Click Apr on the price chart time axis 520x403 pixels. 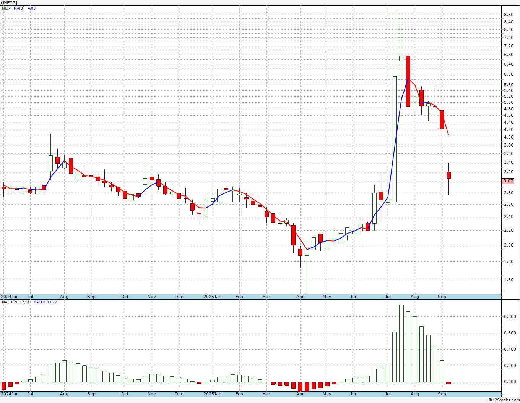(x=300, y=297)
